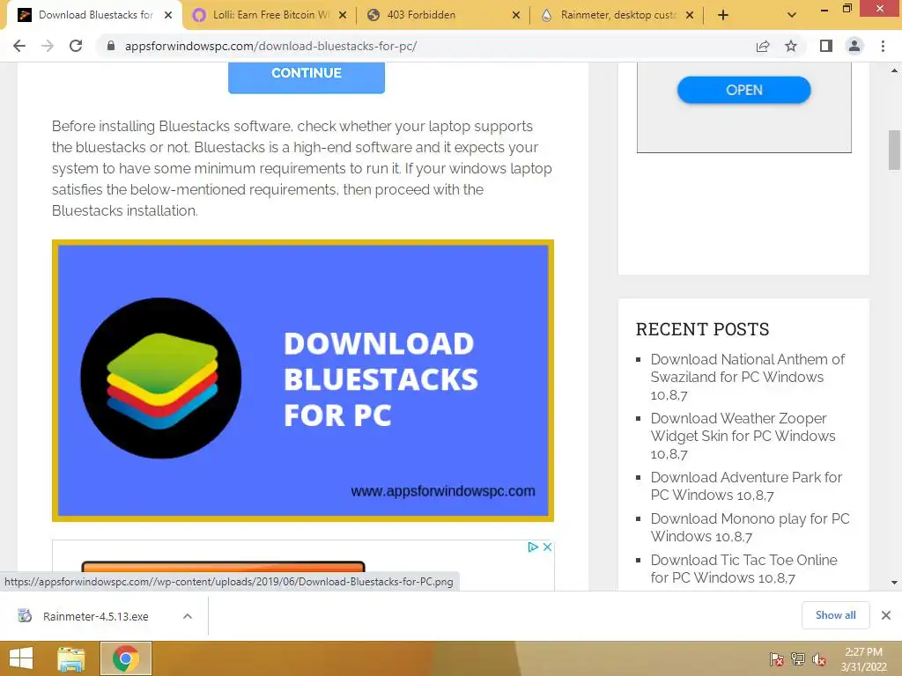Screen dimensions: 902x676
Task: Open Download Tic Tac Toe Online post
Action: click(743, 569)
